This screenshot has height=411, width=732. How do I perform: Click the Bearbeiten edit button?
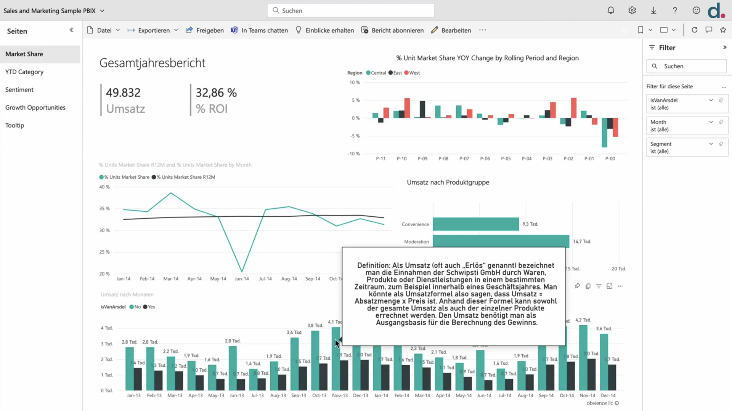pyautogui.click(x=451, y=30)
